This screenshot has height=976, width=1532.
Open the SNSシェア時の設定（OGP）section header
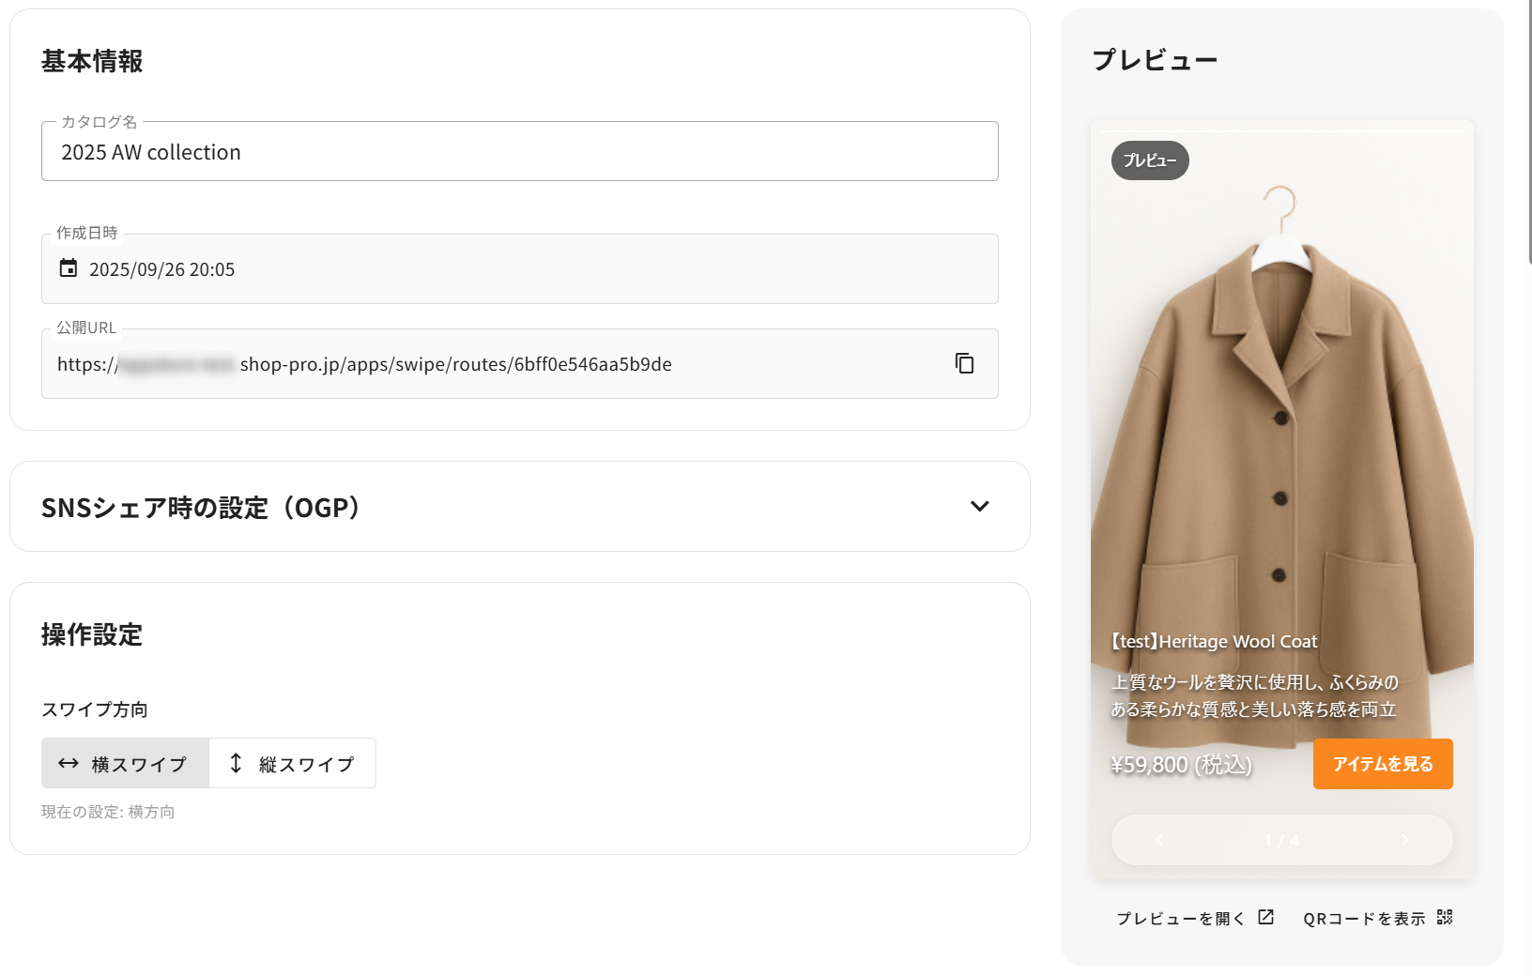(201, 508)
